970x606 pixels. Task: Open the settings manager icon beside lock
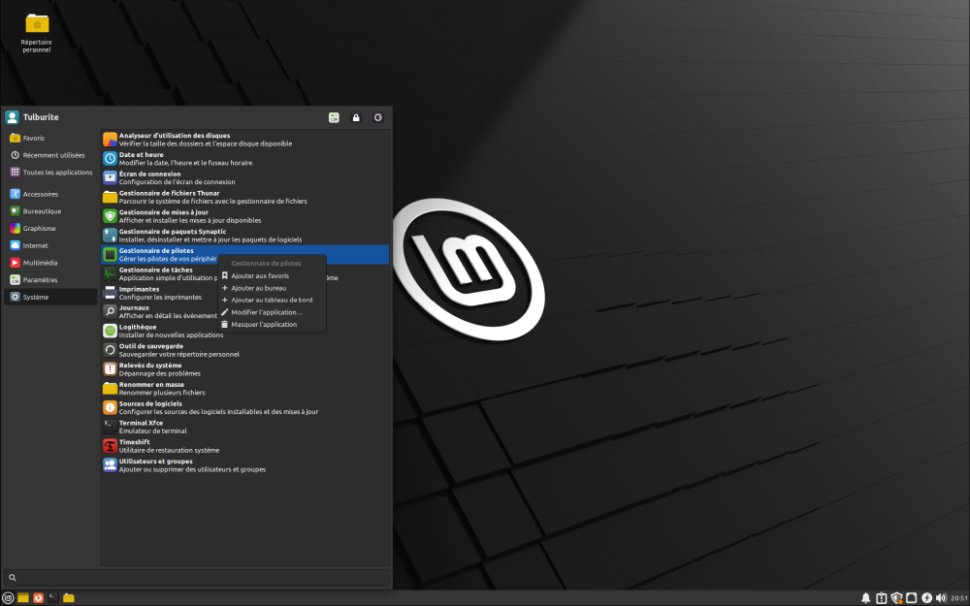(x=334, y=117)
